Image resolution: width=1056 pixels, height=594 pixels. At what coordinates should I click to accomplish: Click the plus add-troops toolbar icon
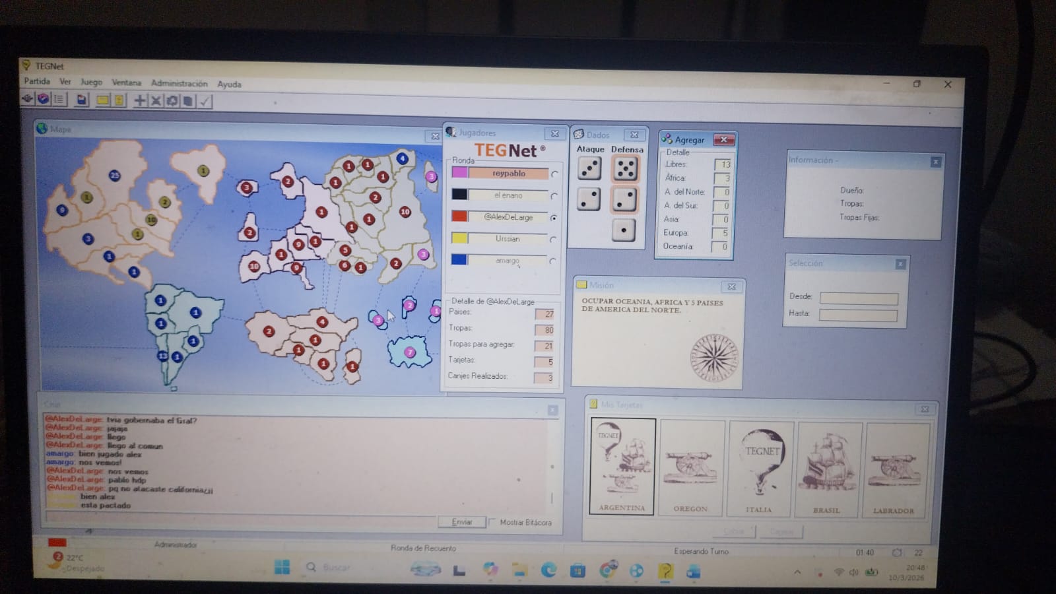pos(140,101)
